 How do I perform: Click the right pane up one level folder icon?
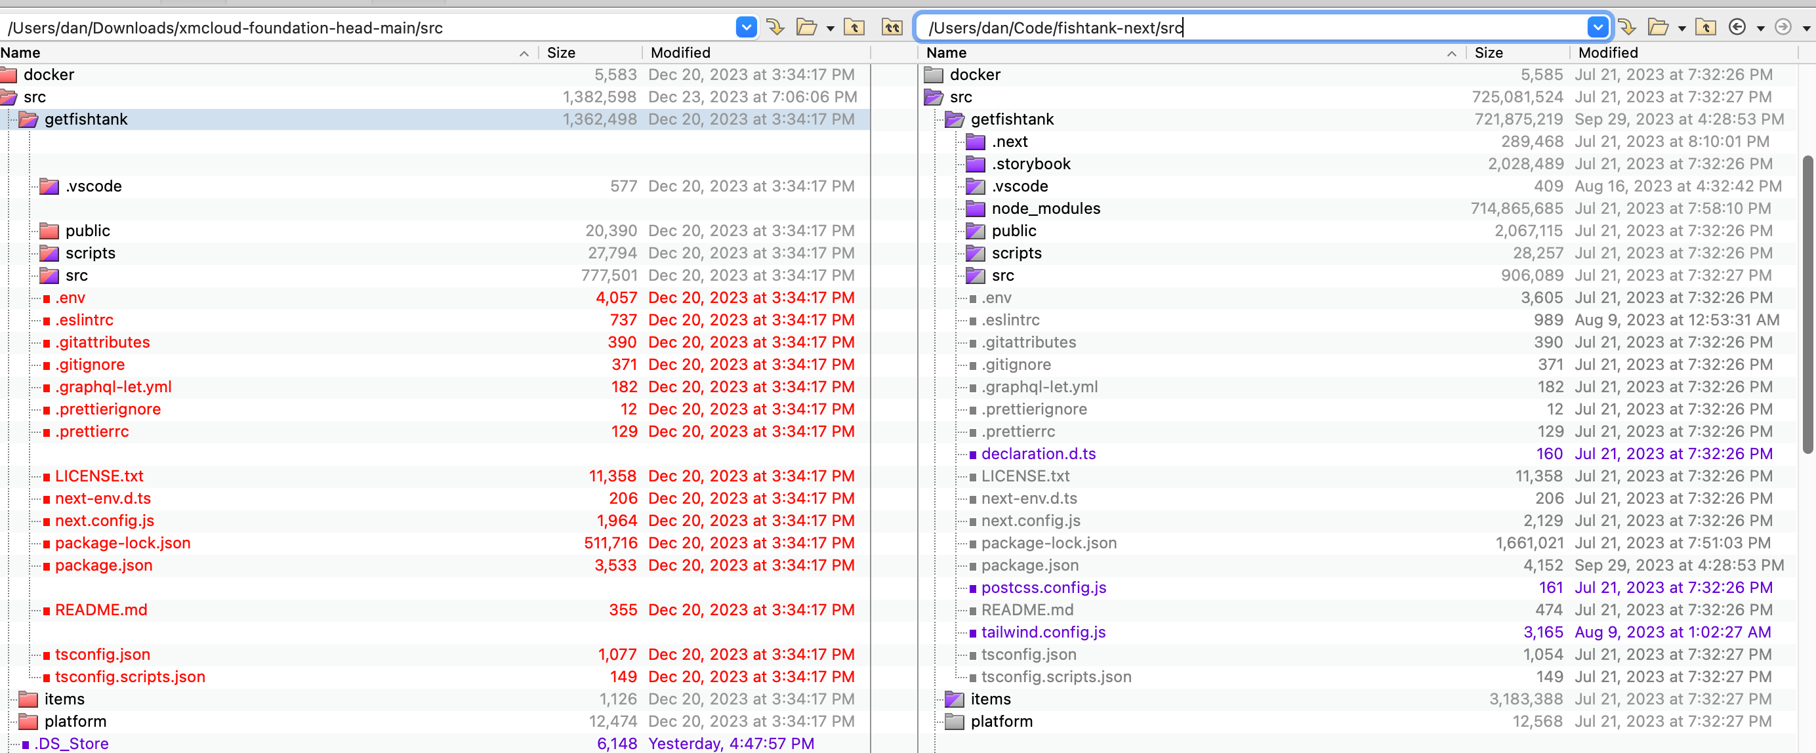[1705, 28]
